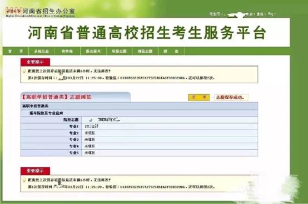Image resolution: width=308 pixels, height=204 pixels.
Task: Click 退出 to log out
Action: point(171,52)
